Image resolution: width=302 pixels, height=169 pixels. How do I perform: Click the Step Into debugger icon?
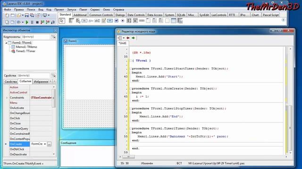42,22
